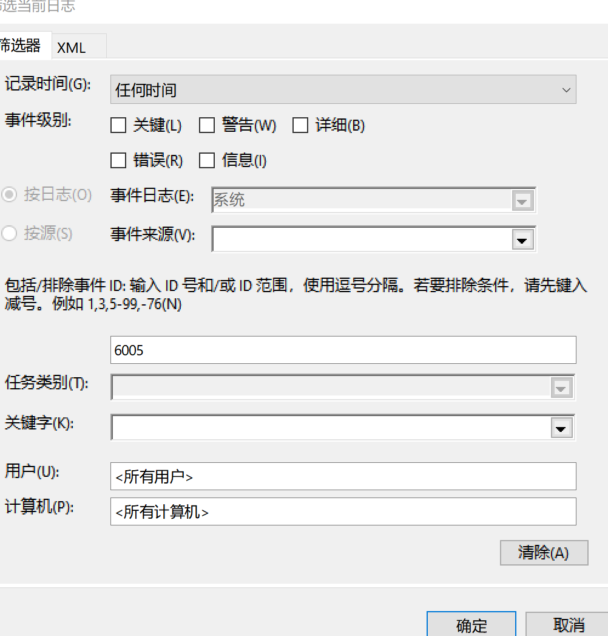The height and width of the screenshot is (636, 608).
Task: Confirm with the 确定 button
Action: pyautogui.click(x=471, y=624)
